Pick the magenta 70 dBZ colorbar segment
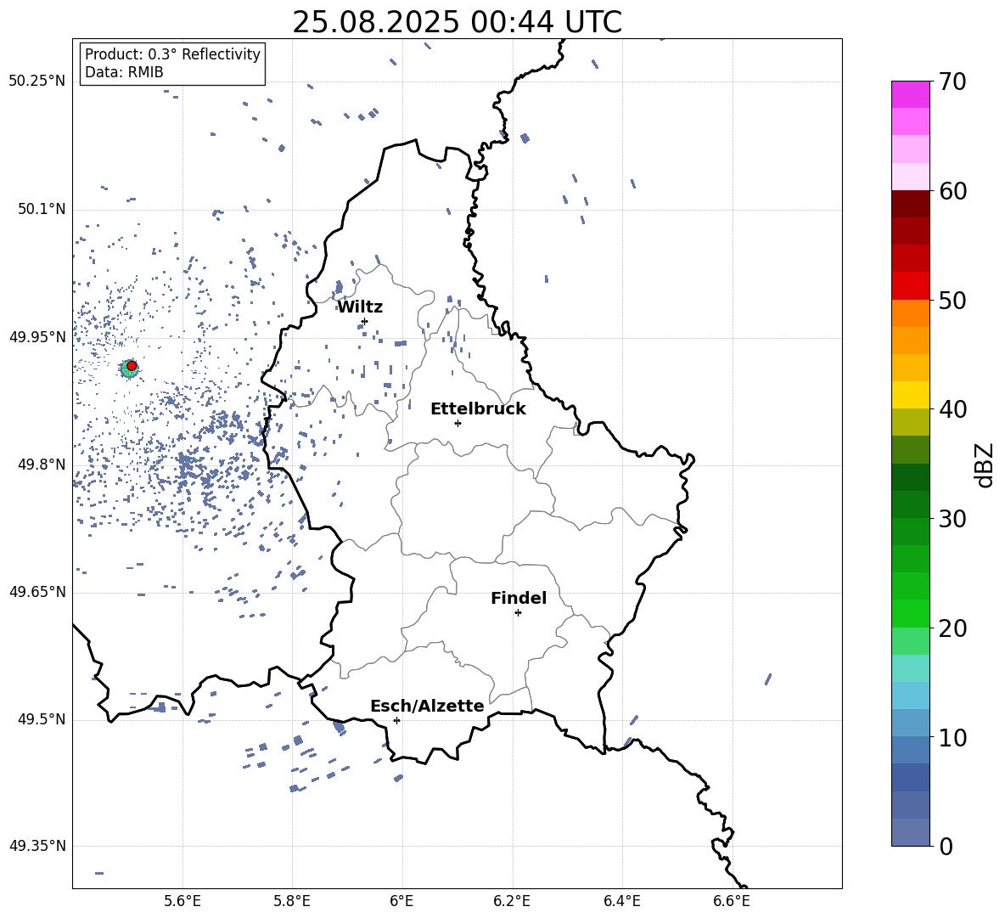Viewport: 1005px width, 918px height. click(910, 95)
